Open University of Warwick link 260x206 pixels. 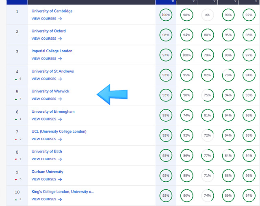pyautogui.click(x=50, y=91)
